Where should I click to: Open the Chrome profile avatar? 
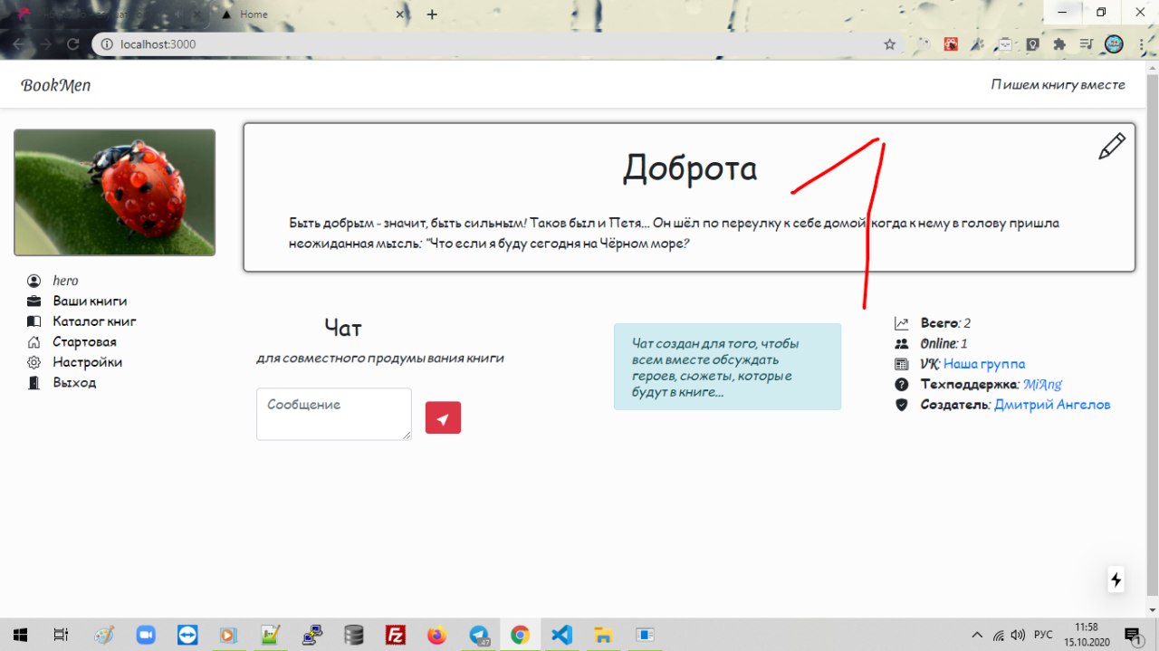(x=1114, y=43)
